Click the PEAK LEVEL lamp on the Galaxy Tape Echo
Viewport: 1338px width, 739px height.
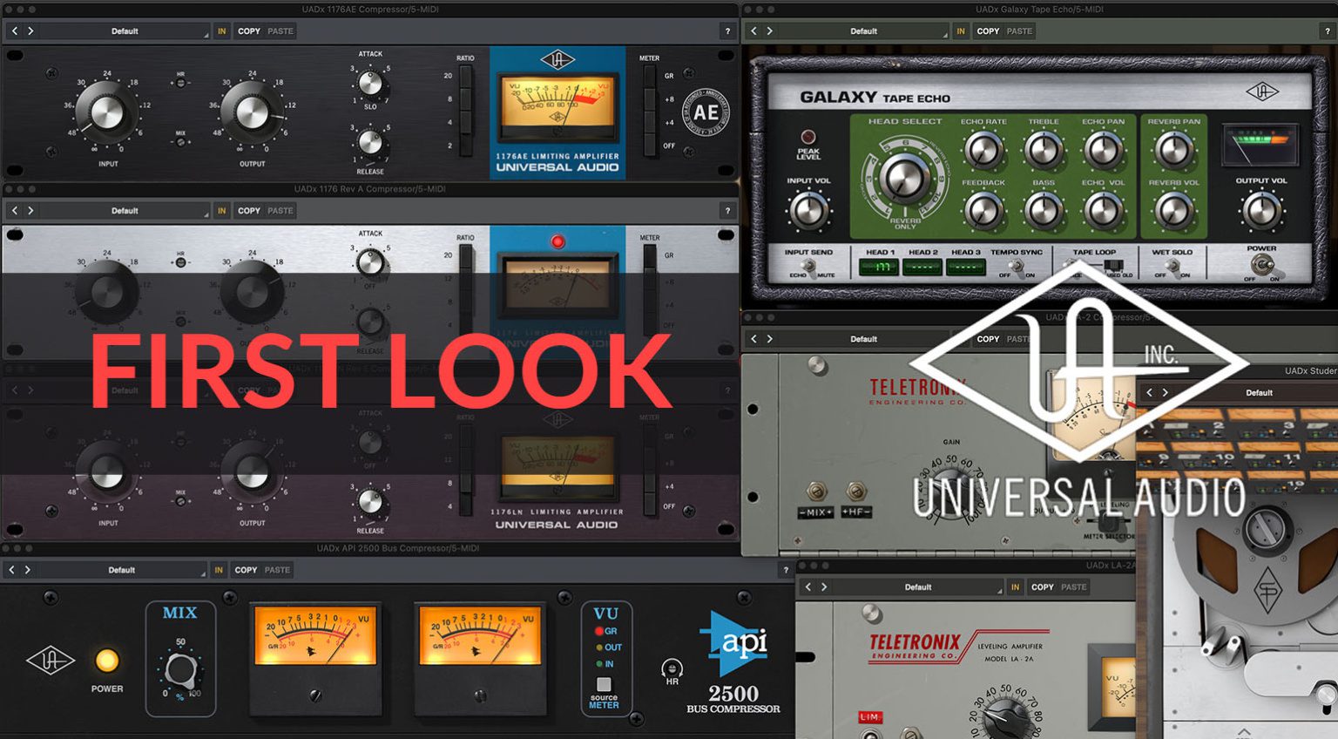point(807,136)
